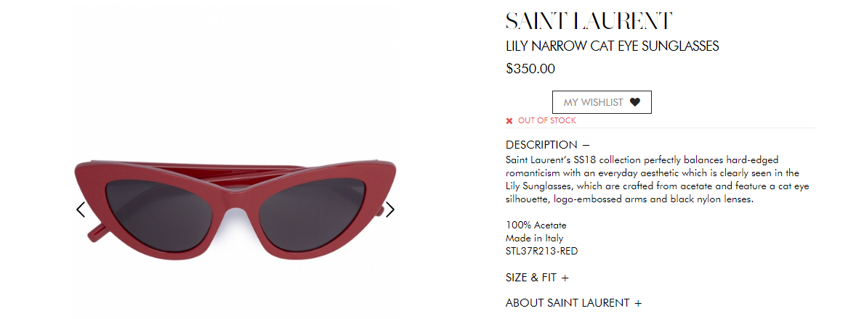The width and height of the screenshot is (856, 319).
Task: Expand About Saint Laurent using the plus sign
Action: (x=637, y=303)
